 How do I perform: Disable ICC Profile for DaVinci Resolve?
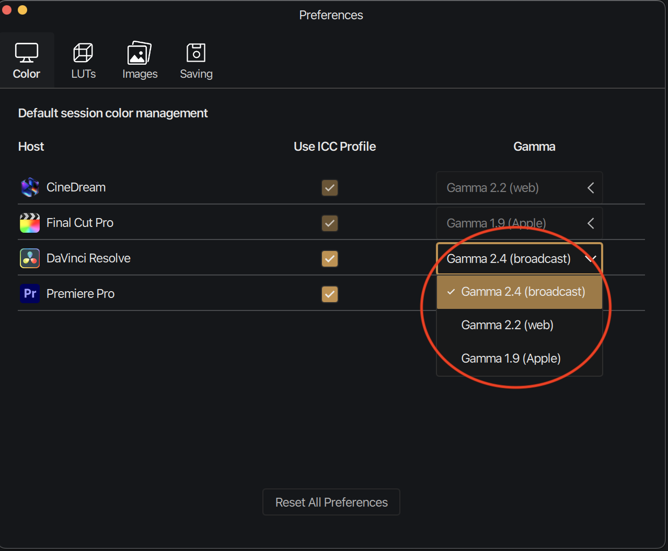(x=330, y=259)
